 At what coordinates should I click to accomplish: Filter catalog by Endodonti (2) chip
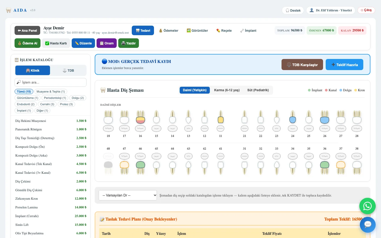26,104
